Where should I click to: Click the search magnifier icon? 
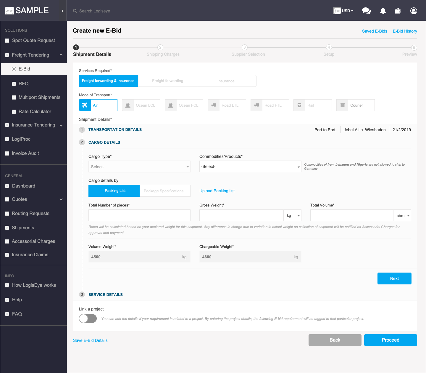tap(75, 11)
